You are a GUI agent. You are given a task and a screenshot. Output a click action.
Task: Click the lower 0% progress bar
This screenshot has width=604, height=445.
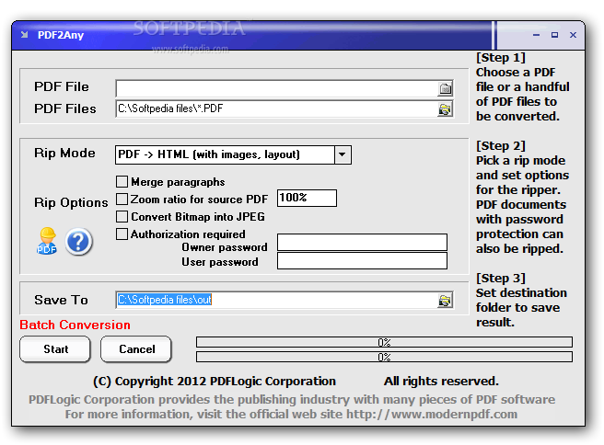tap(384, 357)
